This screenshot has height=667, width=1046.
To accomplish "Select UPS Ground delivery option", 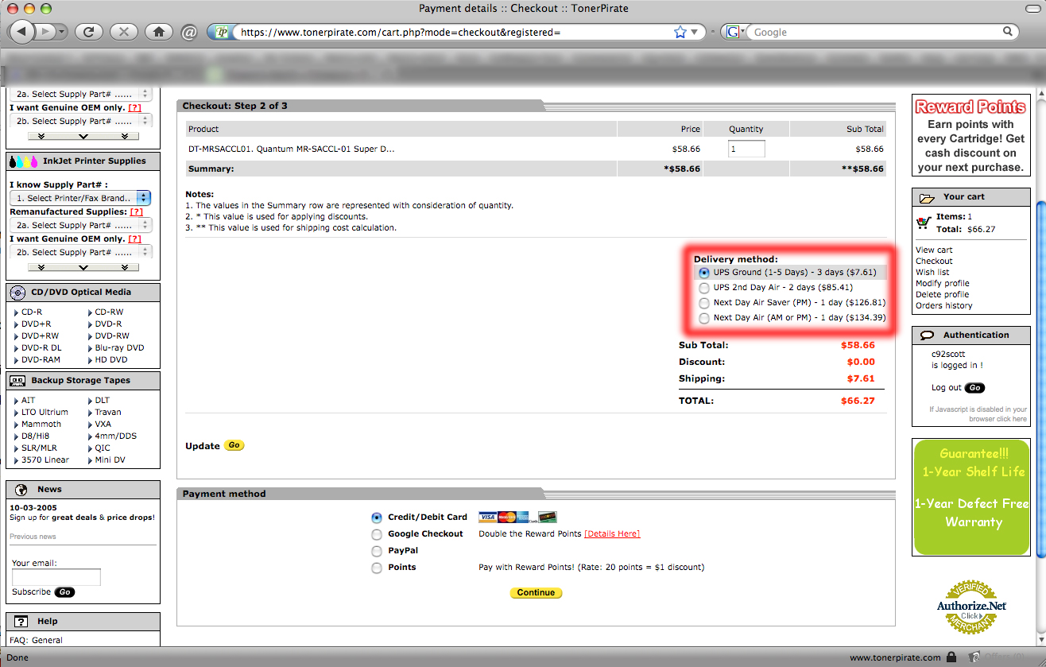I will 704,273.
